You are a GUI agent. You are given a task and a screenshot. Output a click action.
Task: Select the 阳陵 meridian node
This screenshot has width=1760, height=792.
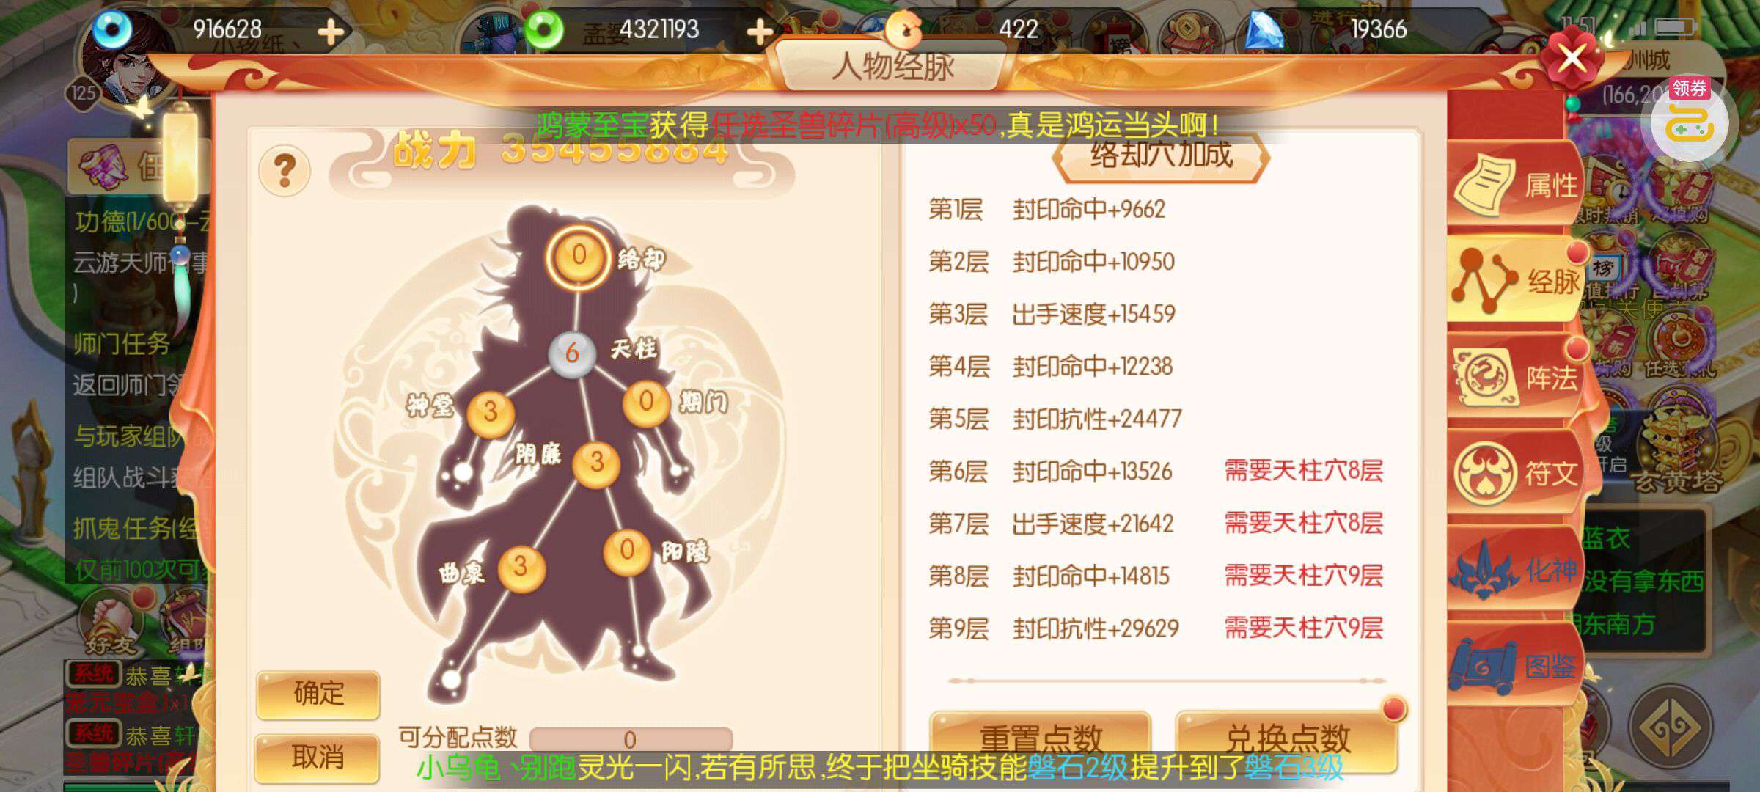(627, 550)
